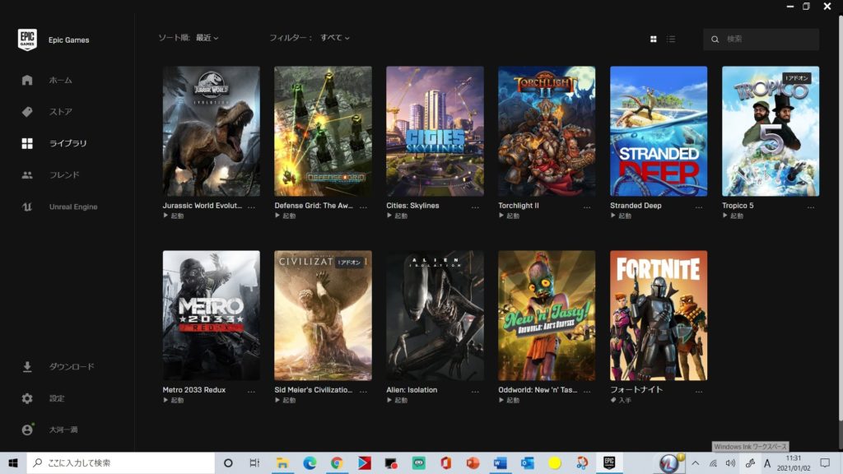This screenshot has width=843, height=474.
Task: Open options menu for Tropico 5
Action: pyautogui.click(x=811, y=207)
